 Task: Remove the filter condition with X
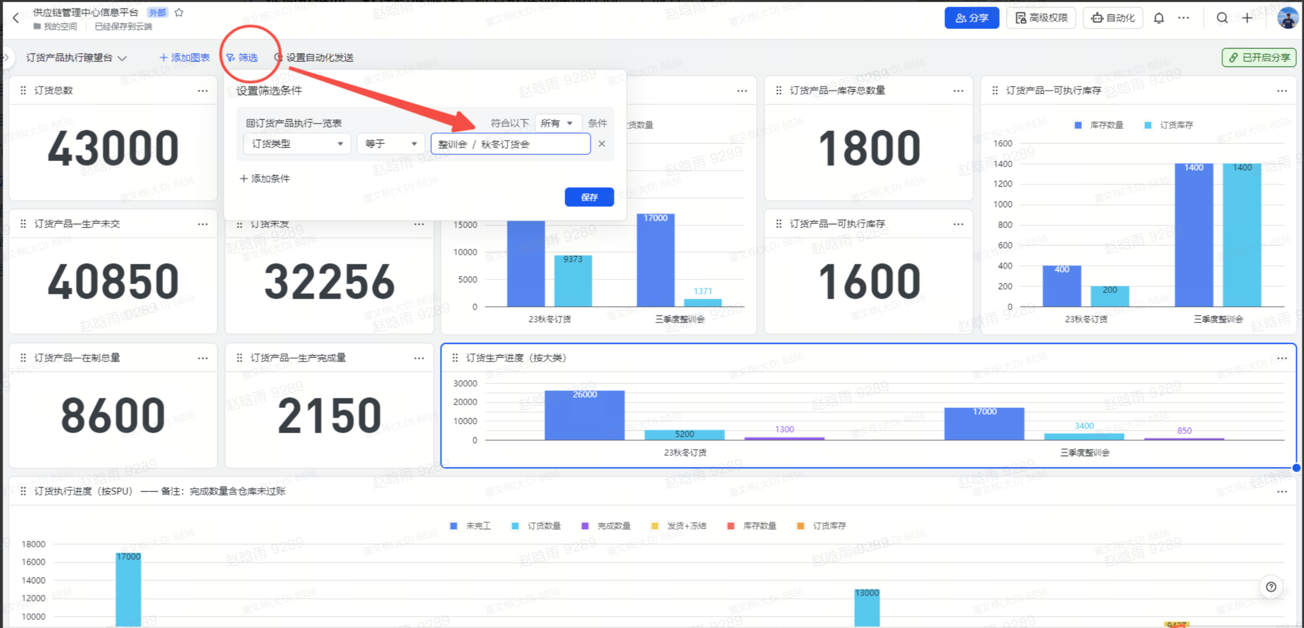coord(601,144)
